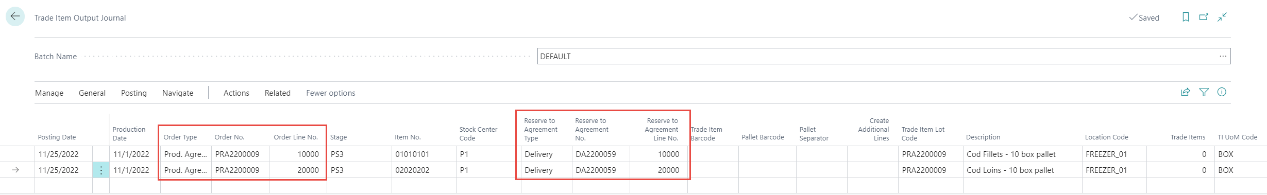Open page in new window icon
Viewport: 1267px width, 195px height.
click(1204, 17)
